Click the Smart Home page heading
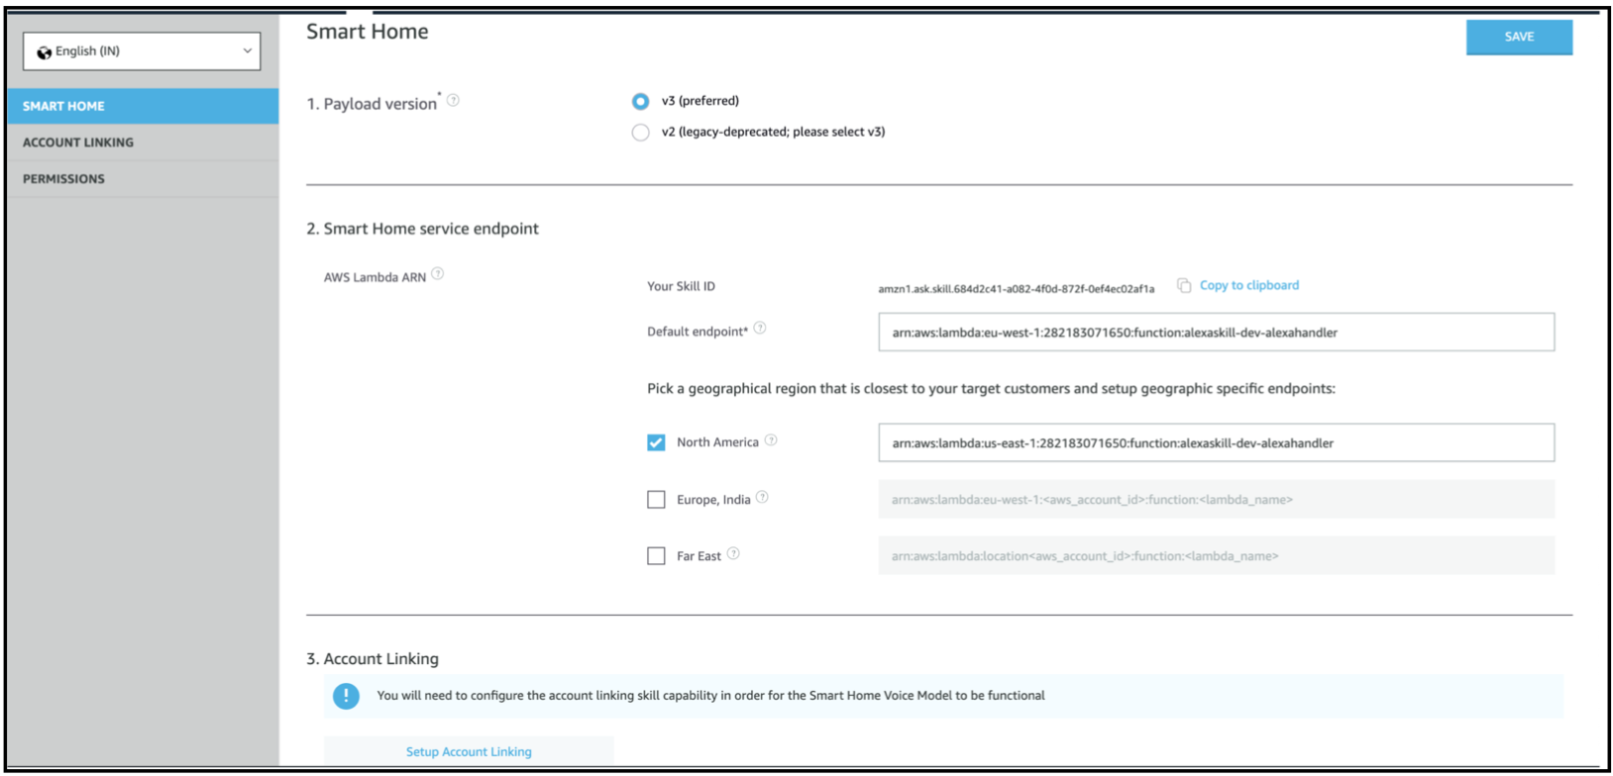1613x776 pixels. (x=368, y=32)
